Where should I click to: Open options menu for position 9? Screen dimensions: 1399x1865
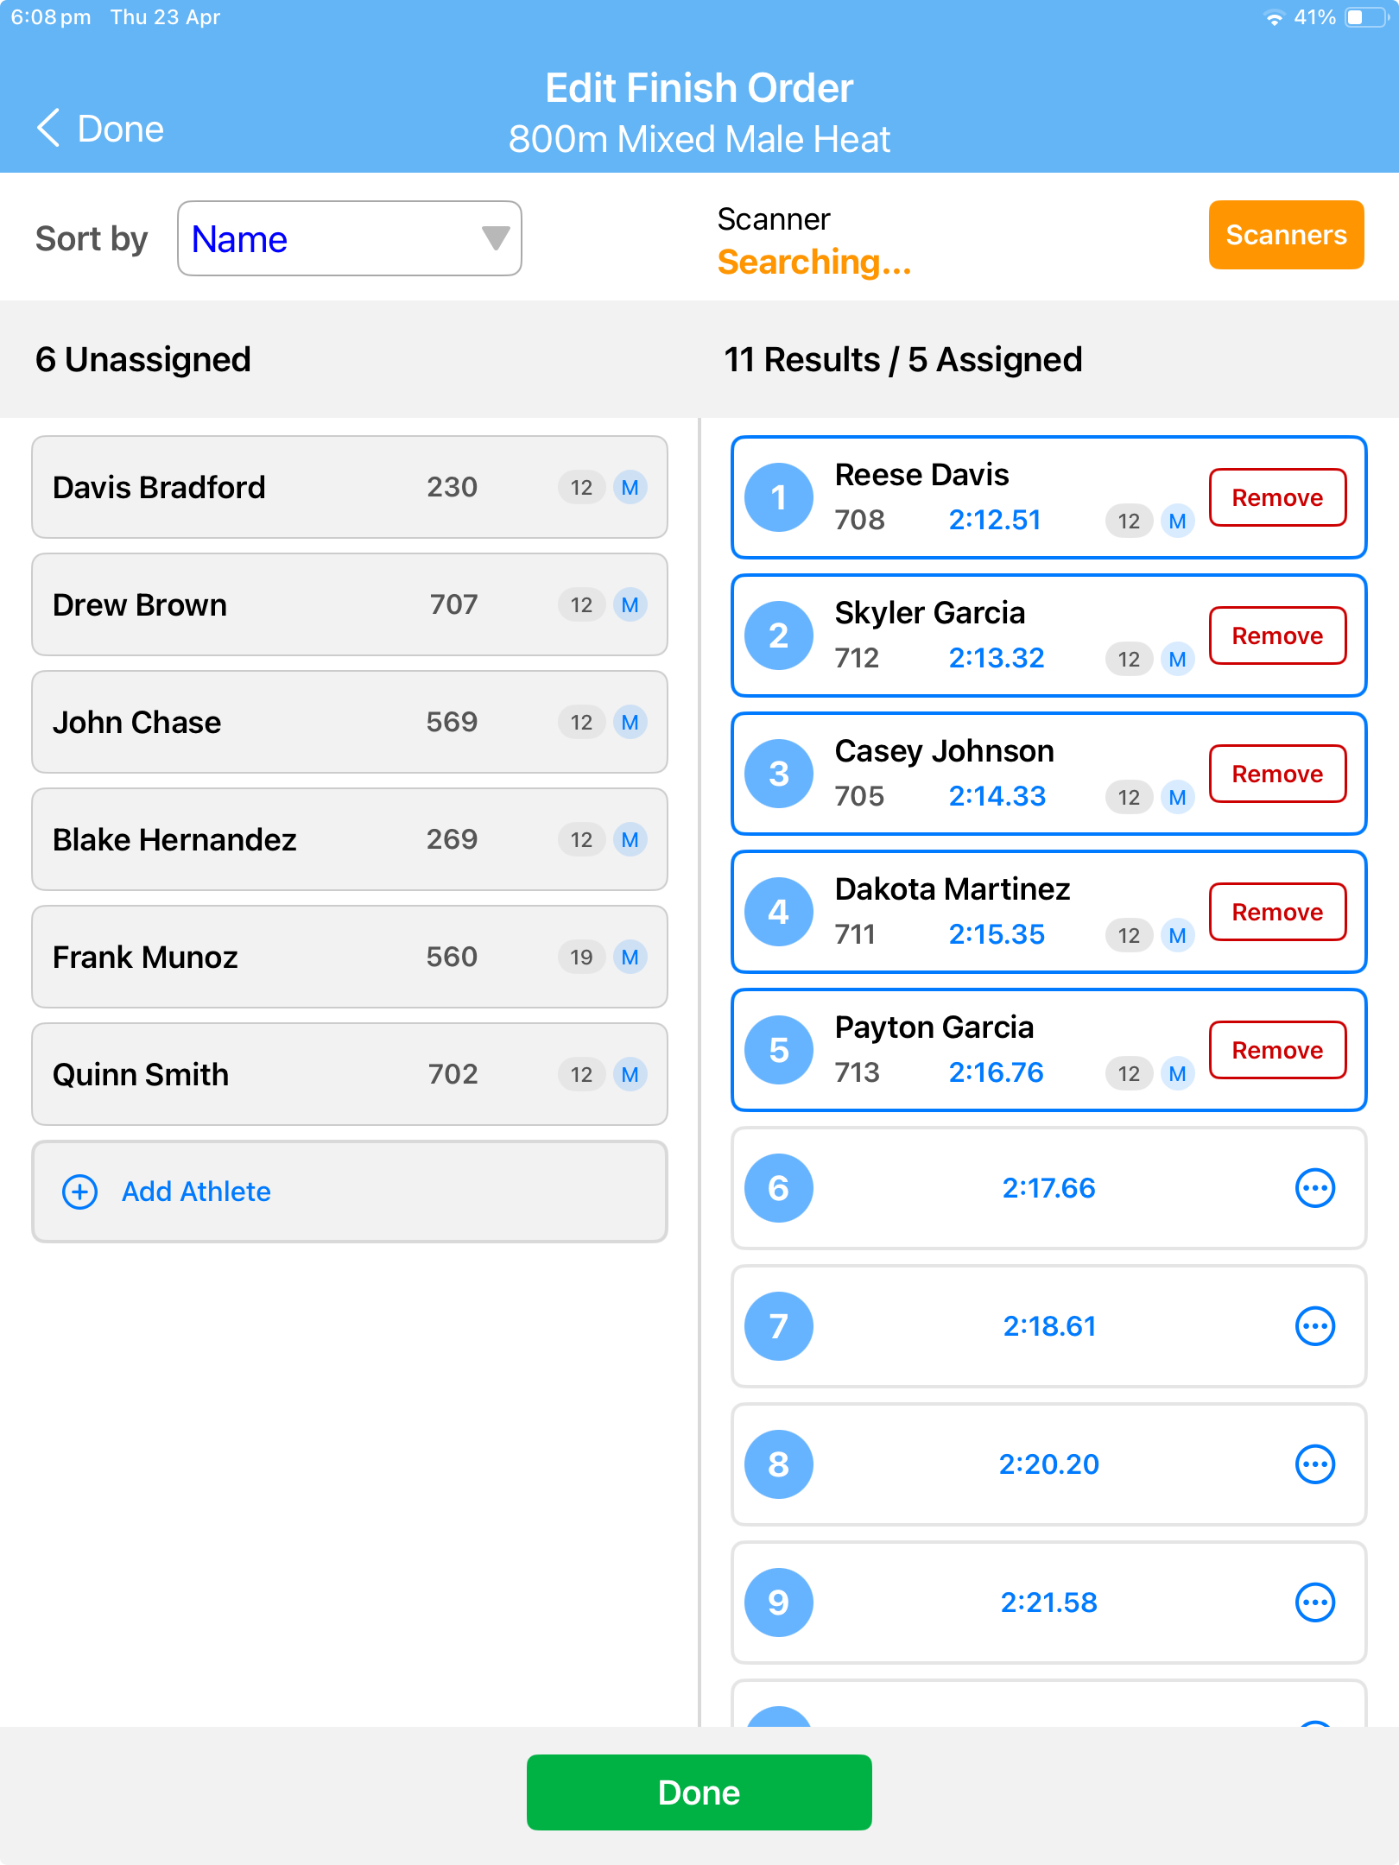(1314, 1603)
